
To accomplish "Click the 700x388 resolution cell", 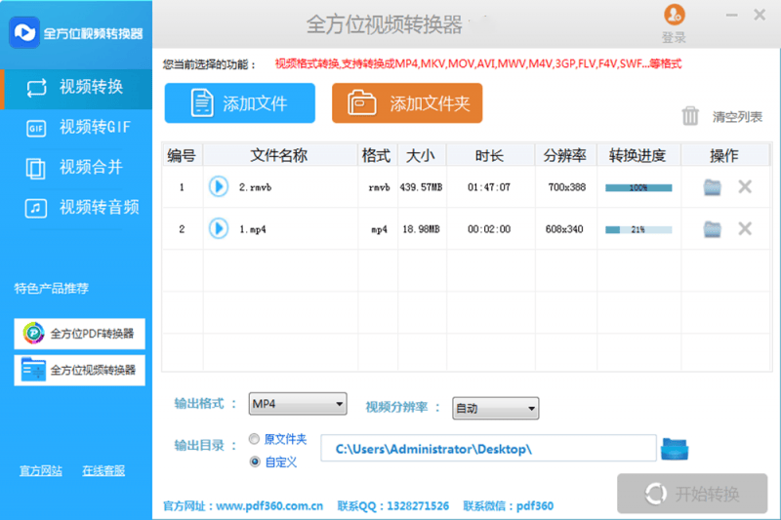I will pos(567,187).
